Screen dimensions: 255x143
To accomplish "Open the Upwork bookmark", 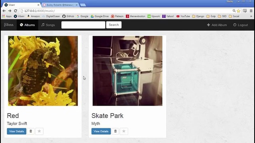I will 154,16.
